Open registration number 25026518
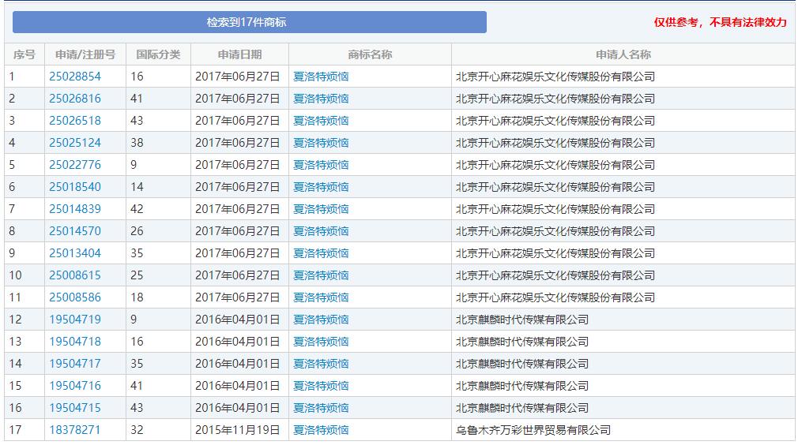 tap(75, 121)
